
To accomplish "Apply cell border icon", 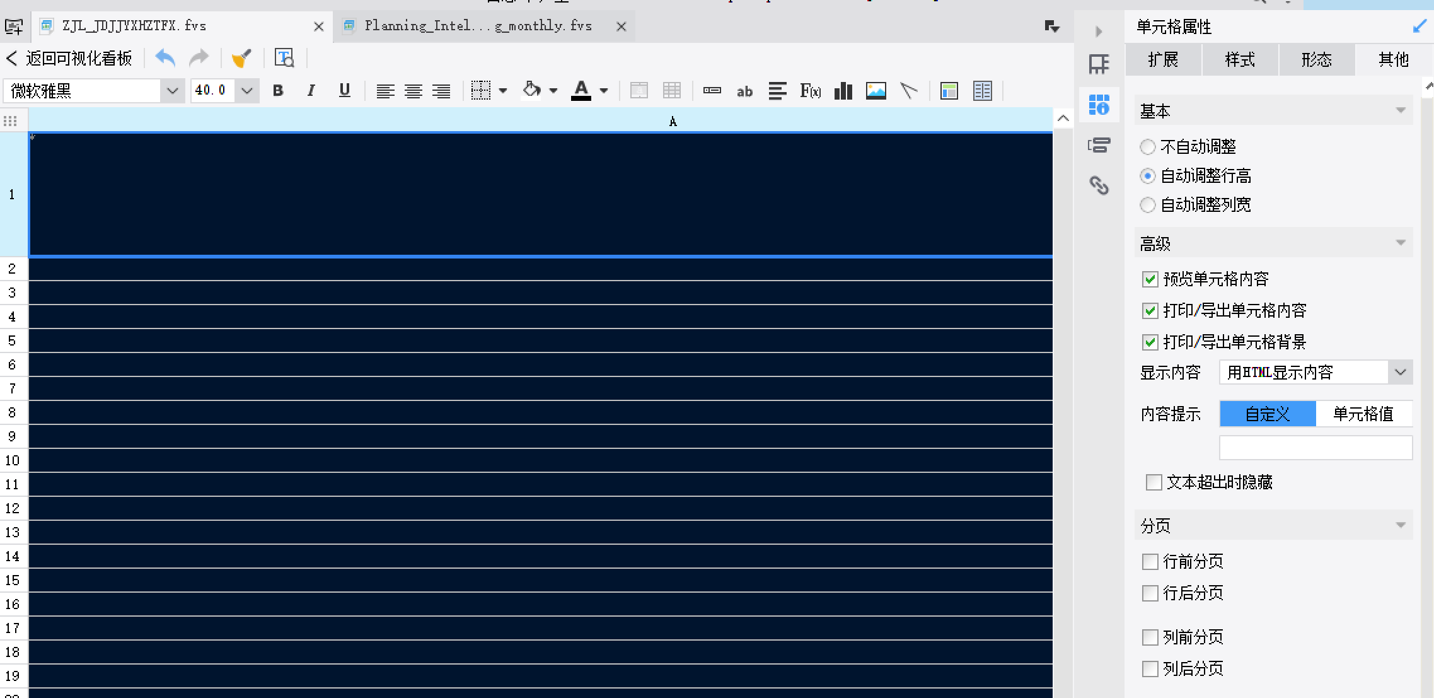I will (481, 91).
